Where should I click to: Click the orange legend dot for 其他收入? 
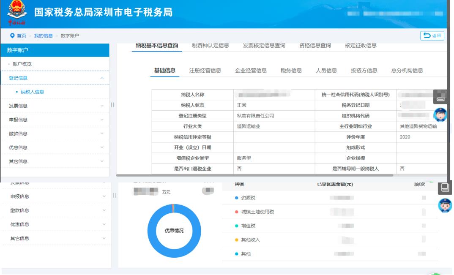[x=236, y=240]
